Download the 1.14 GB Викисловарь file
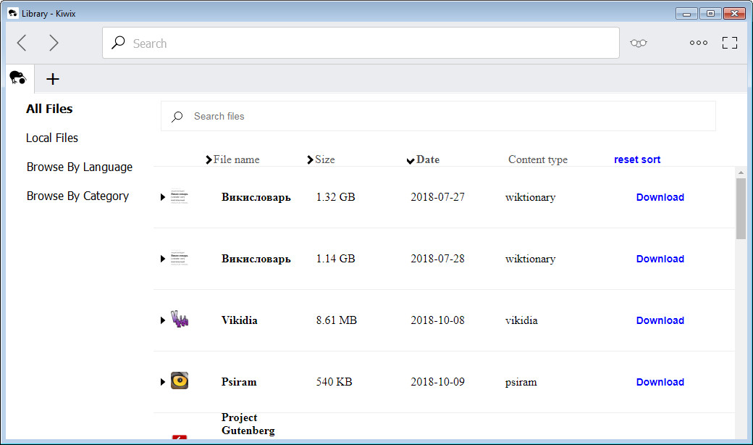 660,259
